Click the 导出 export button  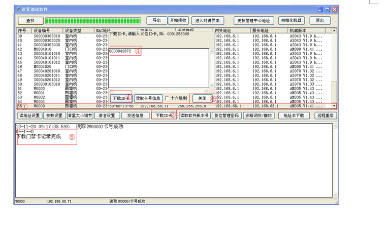pos(157,21)
